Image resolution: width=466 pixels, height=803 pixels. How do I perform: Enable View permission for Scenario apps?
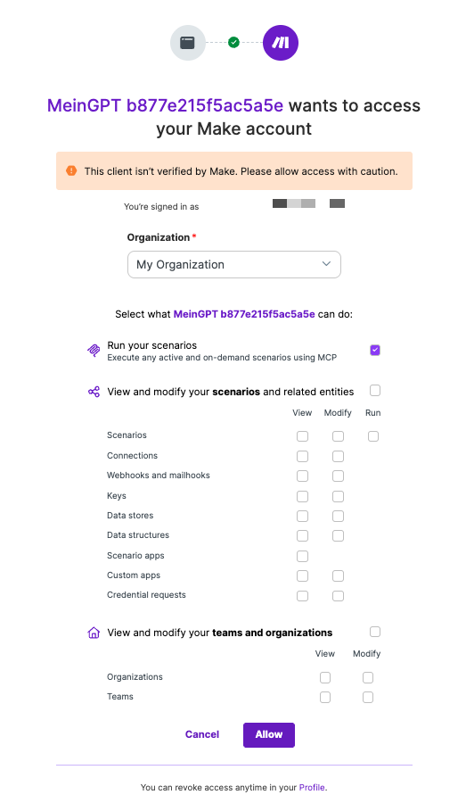[x=302, y=556]
